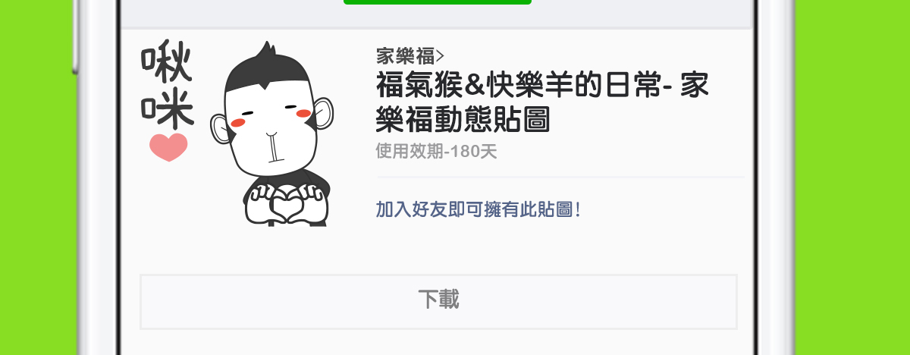Tap the divider line below validity text
The width and height of the screenshot is (910, 355).
[560, 177]
